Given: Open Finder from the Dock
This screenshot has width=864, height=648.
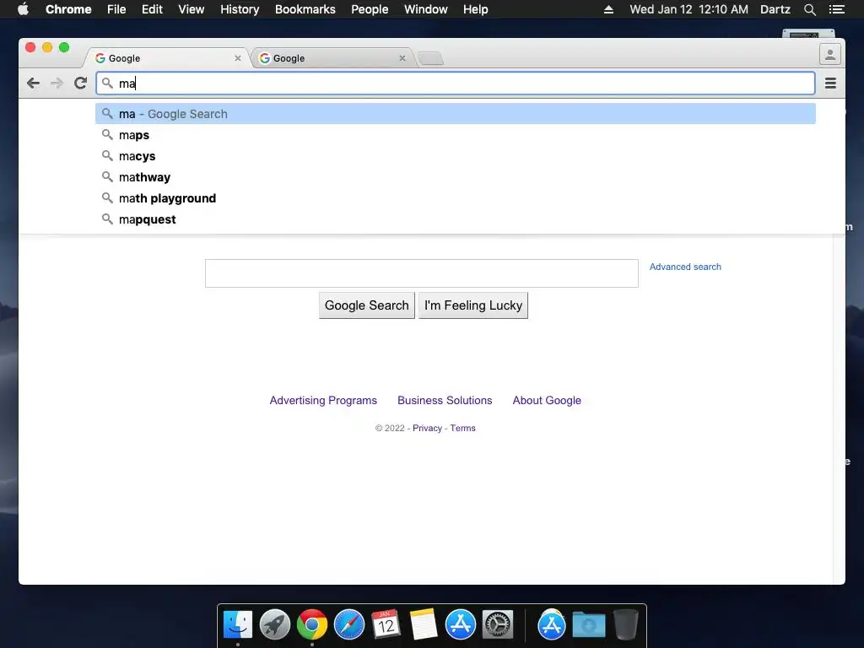Looking at the screenshot, I should click(237, 625).
